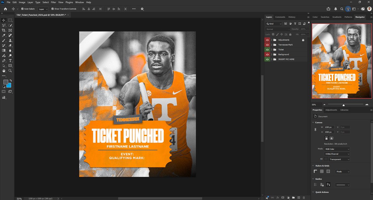Toggle layer filtering switch on or off
This screenshot has height=200, width=373.
click(x=308, y=23)
